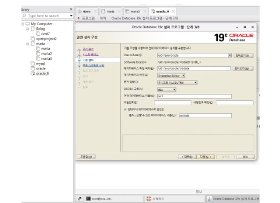Select the oracle virtual machine
280x203 pixels.
[41, 68]
